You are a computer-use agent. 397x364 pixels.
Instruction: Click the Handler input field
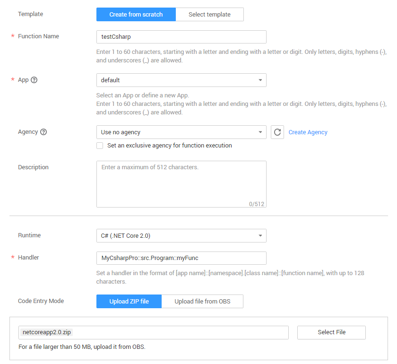click(181, 258)
